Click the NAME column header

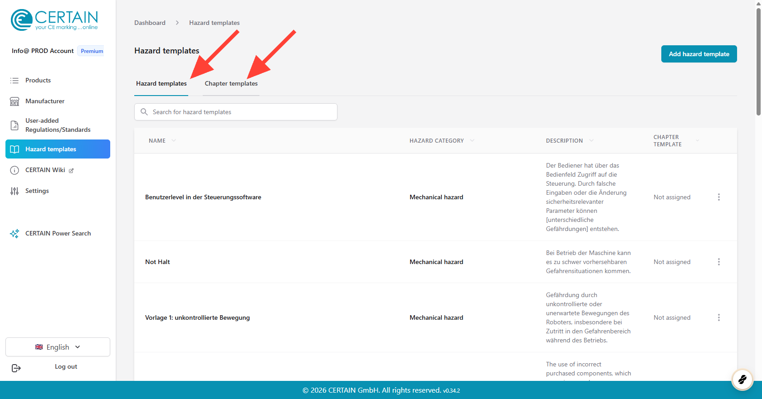(157, 141)
